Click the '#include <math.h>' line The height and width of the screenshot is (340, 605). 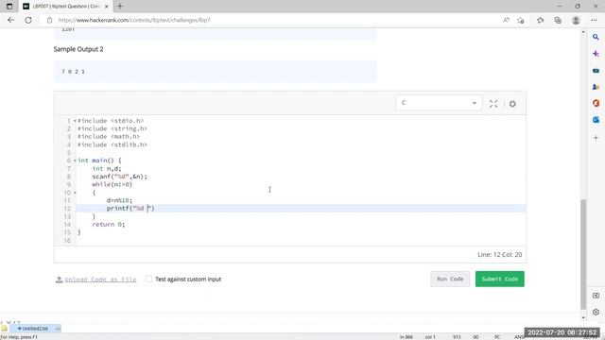point(109,136)
